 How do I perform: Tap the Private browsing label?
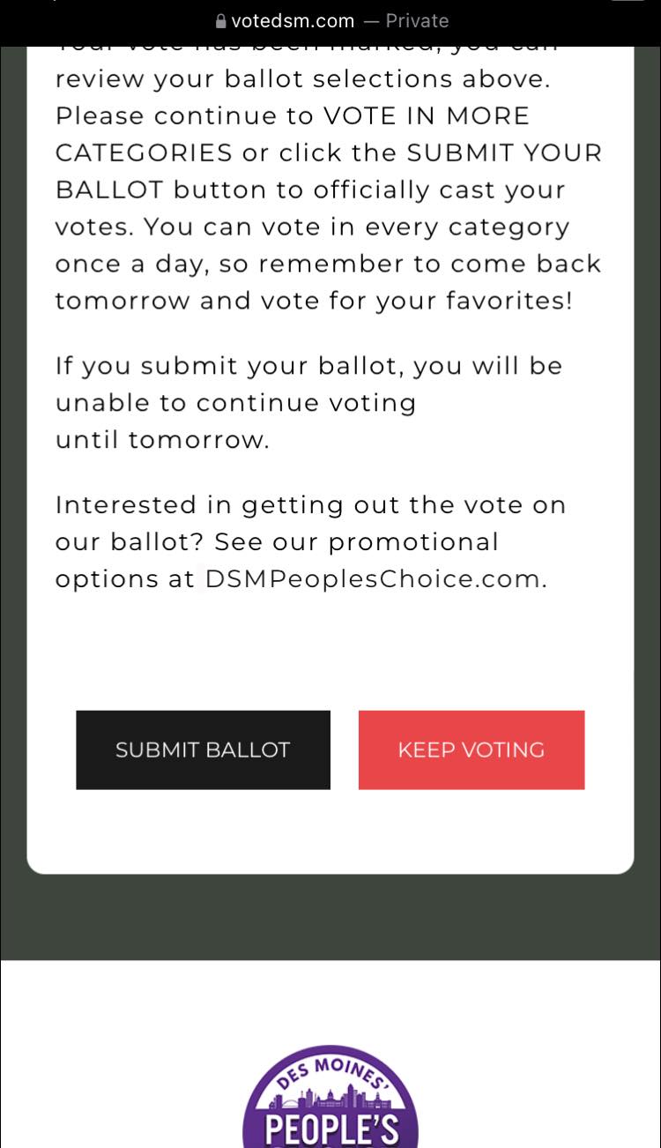tap(417, 21)
